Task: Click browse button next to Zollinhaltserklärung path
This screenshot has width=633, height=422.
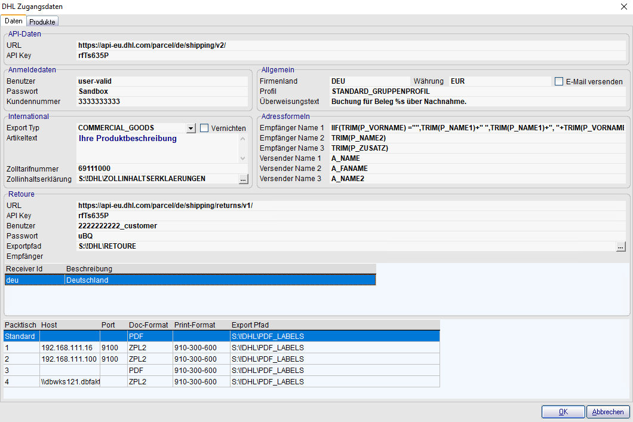Action: point(242,179)
